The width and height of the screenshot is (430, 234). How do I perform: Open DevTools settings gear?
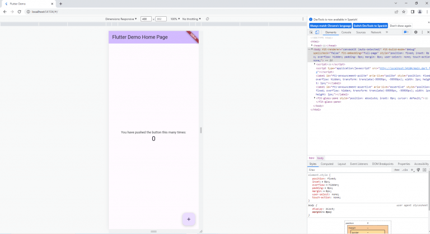[x=416, y=32]
